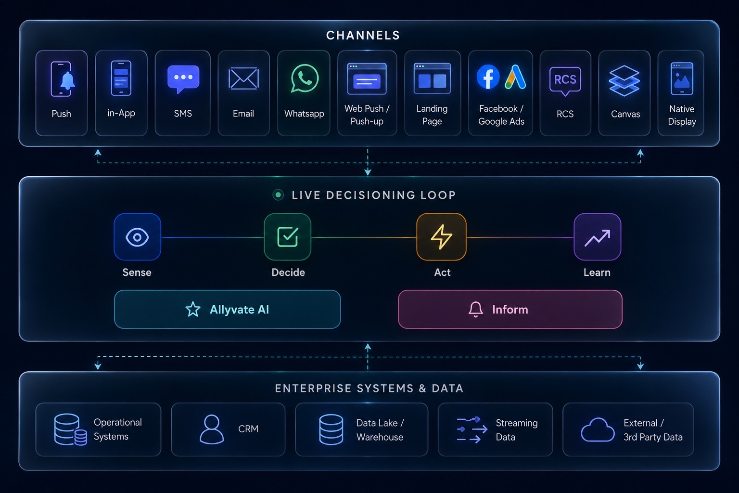
Task: Click the Decide label
Action: [288, 272]
